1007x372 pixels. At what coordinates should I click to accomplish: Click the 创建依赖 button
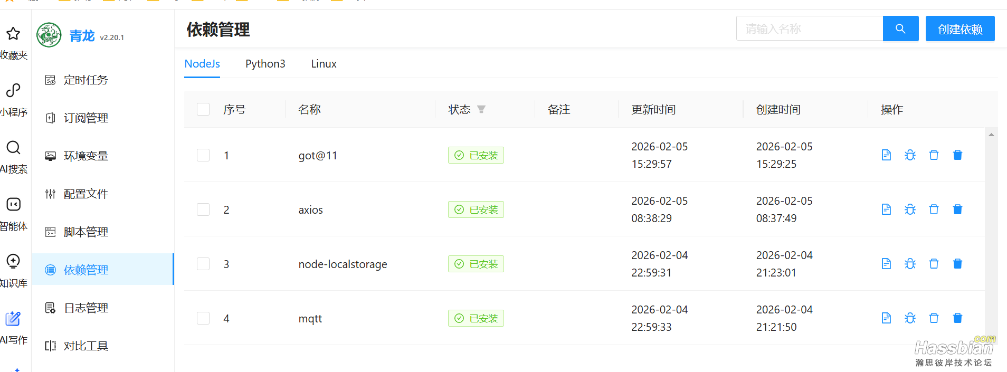pos(959,28)
